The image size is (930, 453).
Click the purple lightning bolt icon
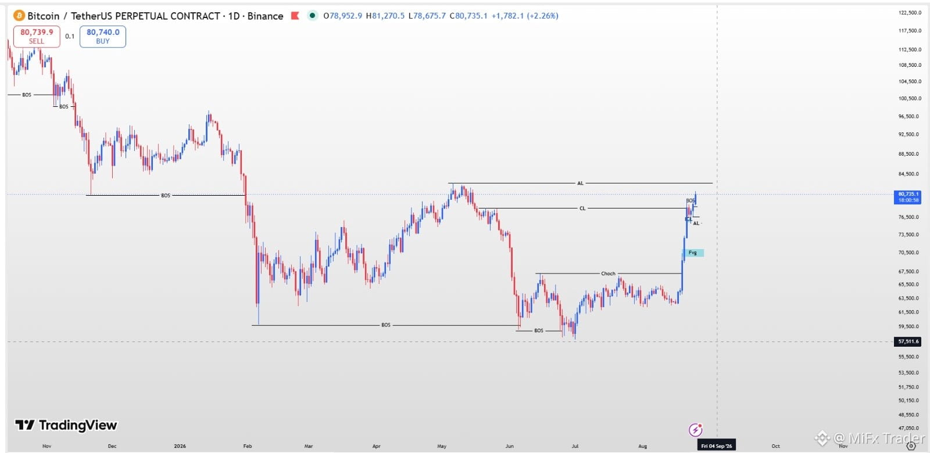click(x=695, y=430)
